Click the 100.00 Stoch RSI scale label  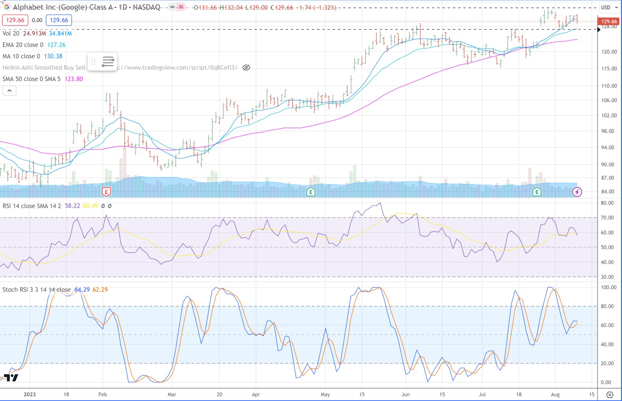tap(609, 287)
